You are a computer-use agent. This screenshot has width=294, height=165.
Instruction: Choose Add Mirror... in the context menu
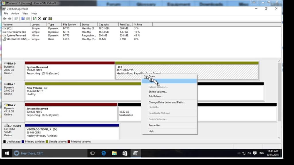(169, 96)
